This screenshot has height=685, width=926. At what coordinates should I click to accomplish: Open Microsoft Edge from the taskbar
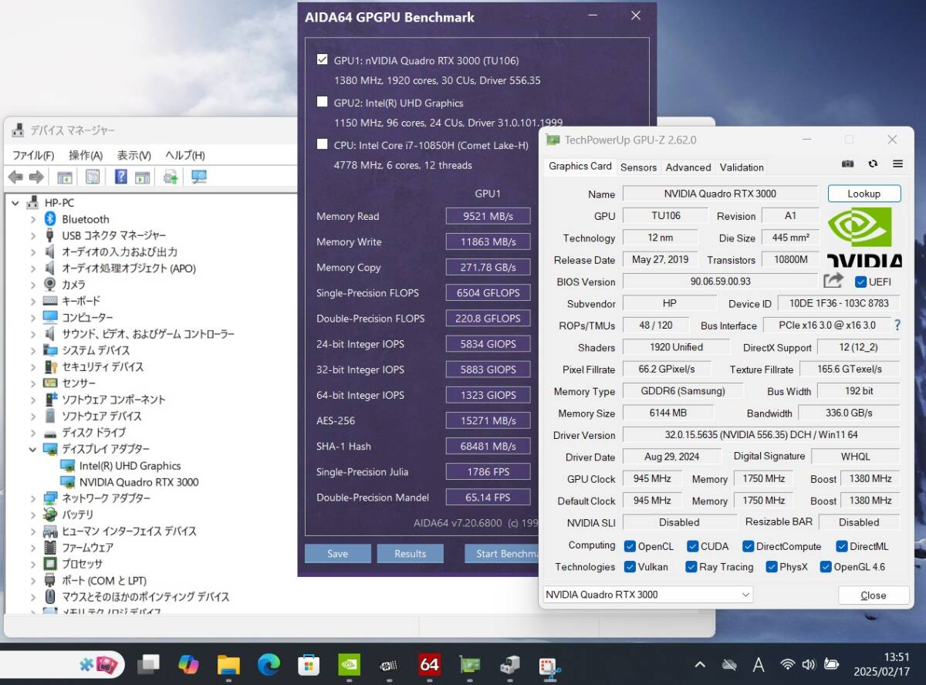[x=269, y=664]
